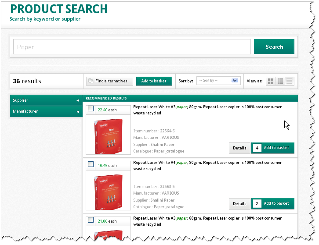This screenshot has width=319, height=245.
Task: Switch to list view with thumbnails icon
Action: pyautogui.click(x=280, y=81)
